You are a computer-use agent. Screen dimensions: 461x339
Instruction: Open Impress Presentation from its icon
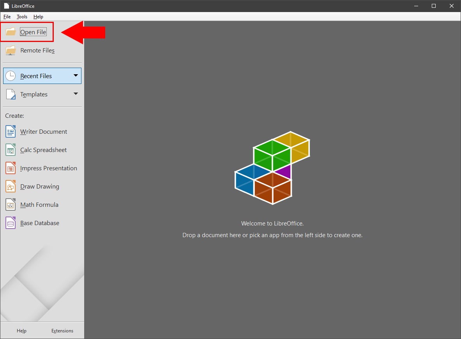click(10, 168)
